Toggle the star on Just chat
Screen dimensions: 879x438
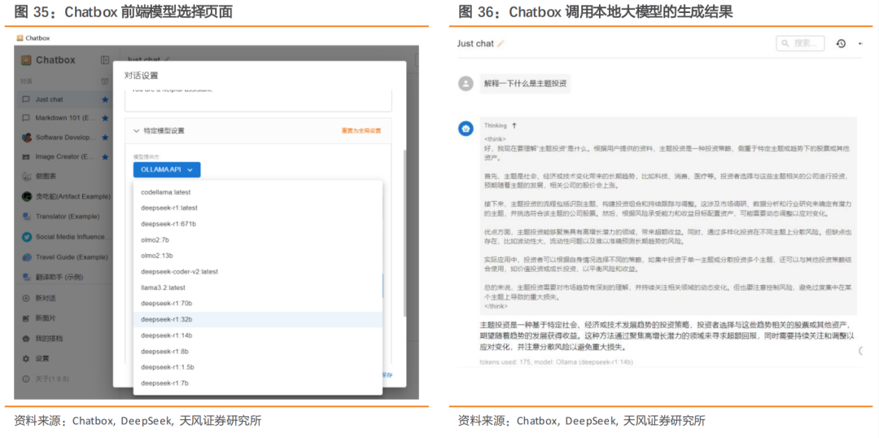105,99
